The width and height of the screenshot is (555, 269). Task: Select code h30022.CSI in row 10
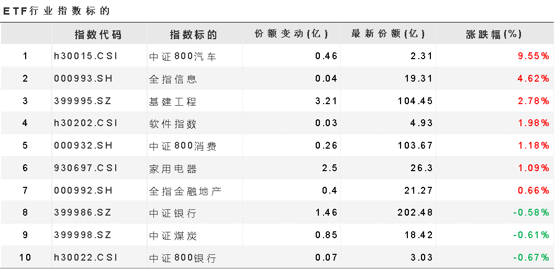pyautogui.click(x=86, y=257)
